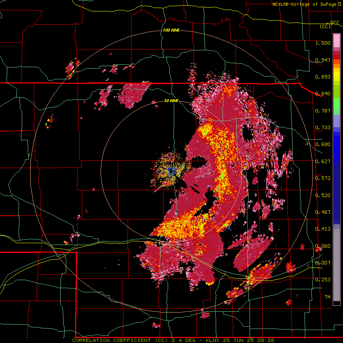Click the 0.680 value on color scale
This screenshot has height=343, width=343.
pos(323,144)
